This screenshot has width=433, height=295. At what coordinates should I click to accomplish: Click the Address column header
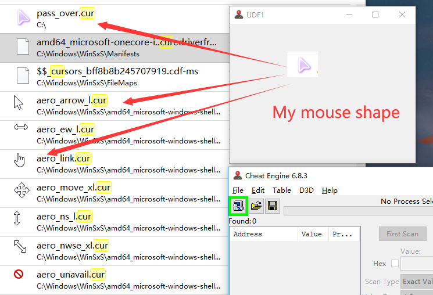point(264,234)
